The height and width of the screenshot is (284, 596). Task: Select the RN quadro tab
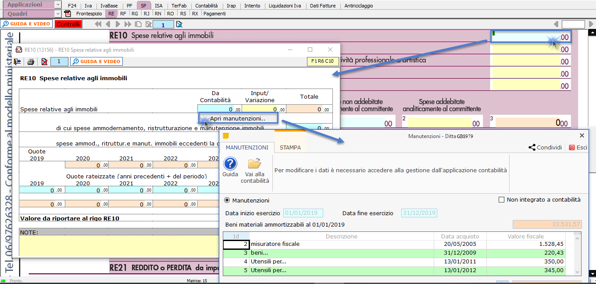158,14
